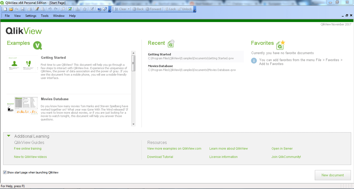
Task: Open the Edit Script toolbar icon
Action: pyautogui.click(x=37, y=9)
